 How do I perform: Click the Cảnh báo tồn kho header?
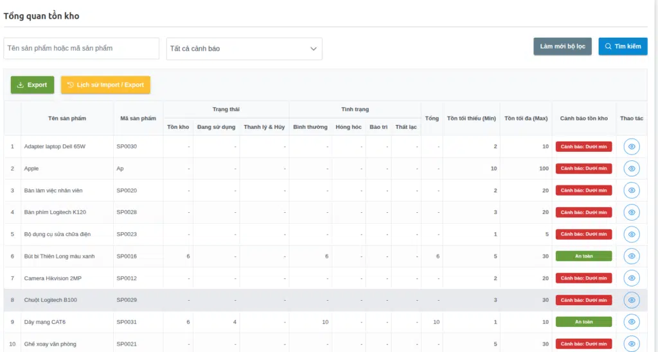point(583,119)
